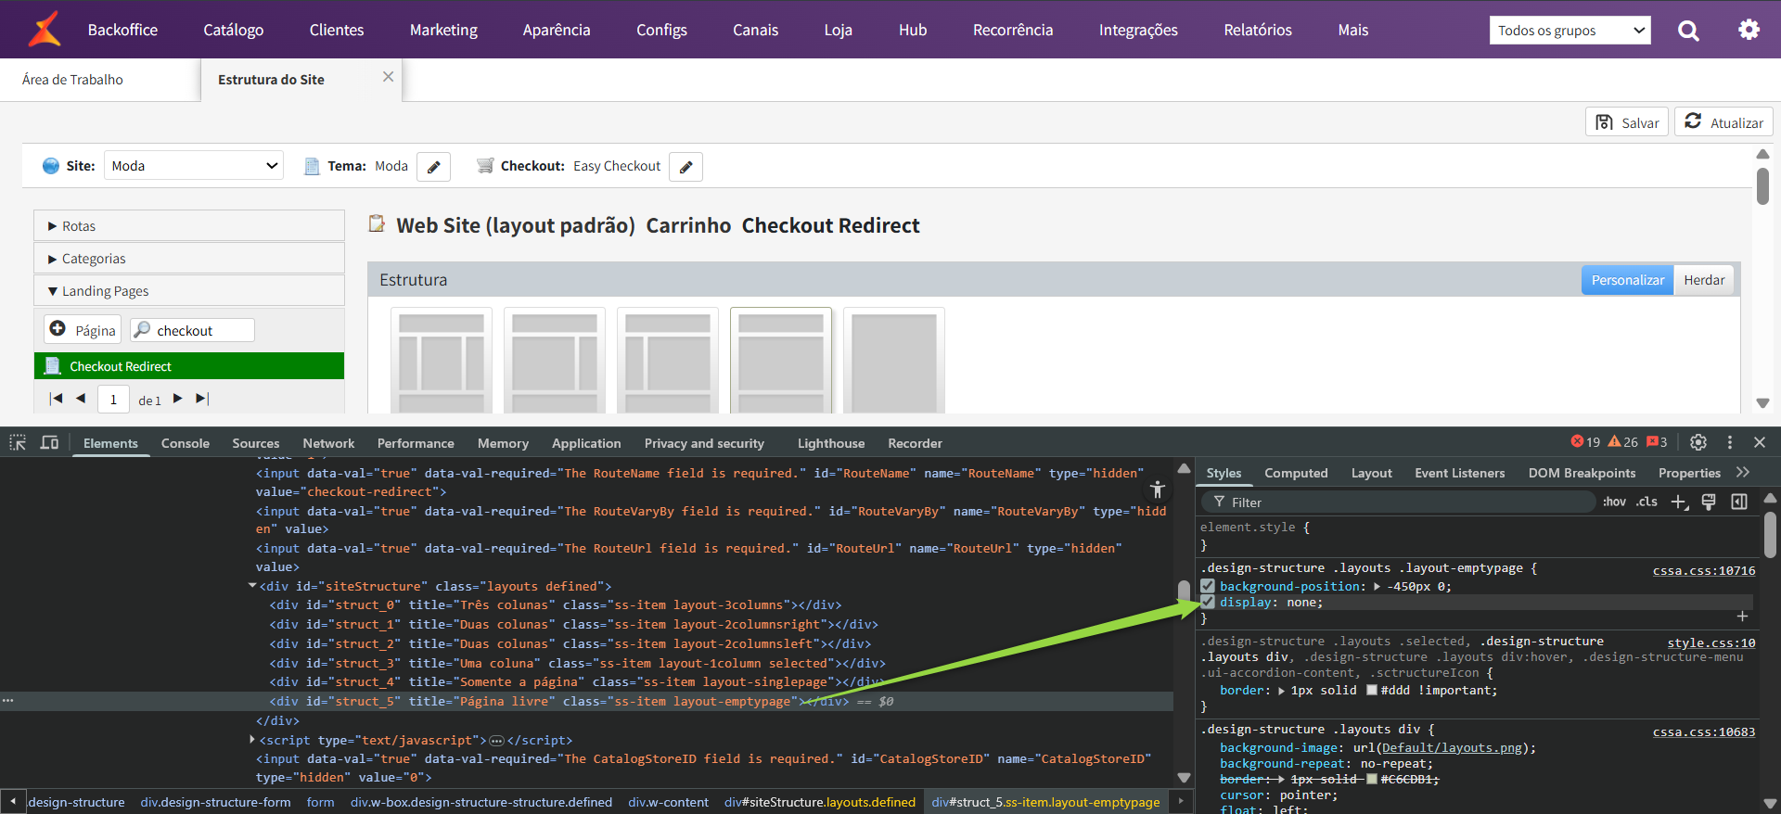The width and height of the screenshot is (1781, 814).
Task: Click the Atualizar button
Action: (1723, 122)
